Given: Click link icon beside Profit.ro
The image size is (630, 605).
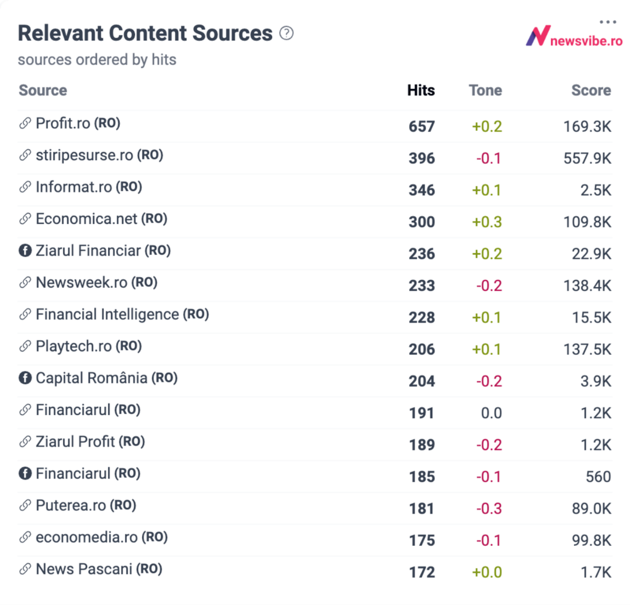Looking at the screenshot, I should pos(25,123).
